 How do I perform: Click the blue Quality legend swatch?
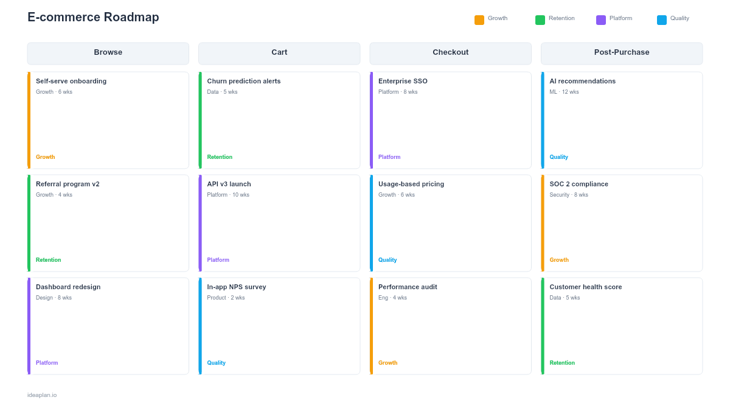pos(661,19)
